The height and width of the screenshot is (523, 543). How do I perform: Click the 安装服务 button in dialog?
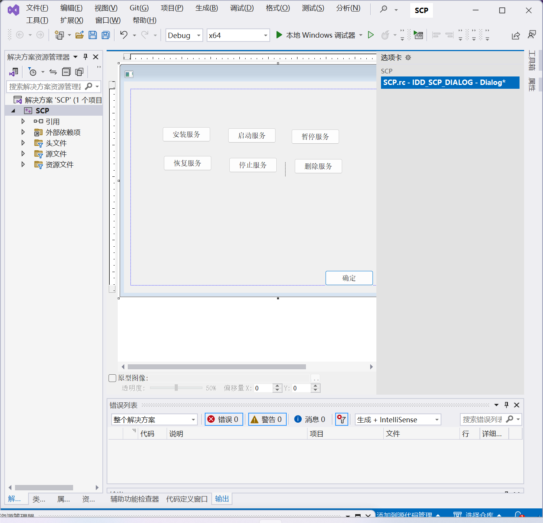tap(186, 134)
